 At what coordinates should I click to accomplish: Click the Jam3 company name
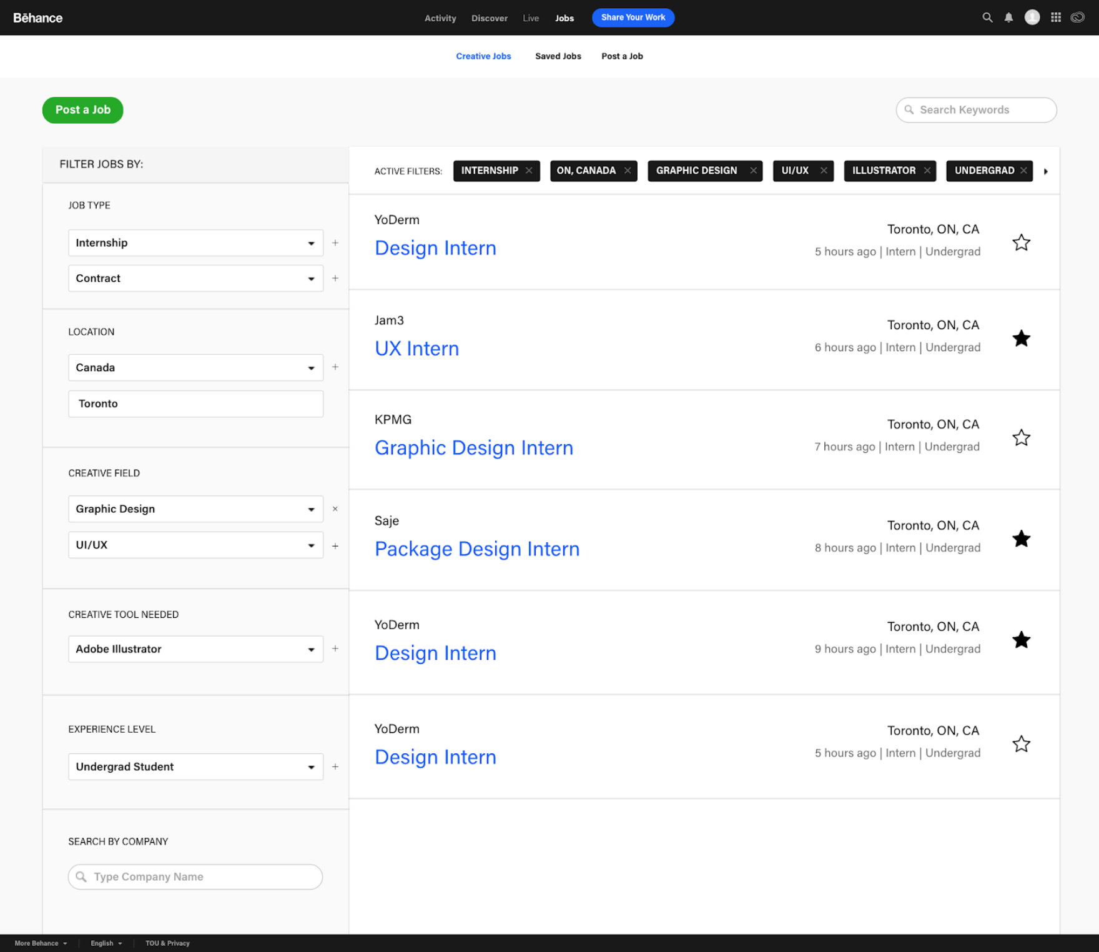point(389,320)
